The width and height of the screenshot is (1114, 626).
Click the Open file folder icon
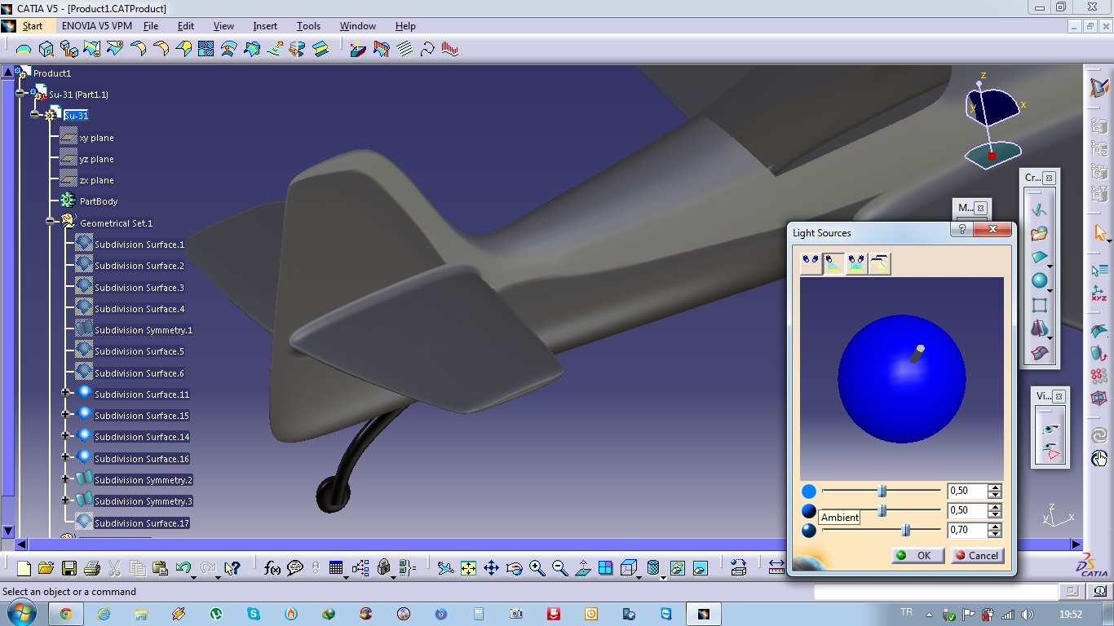point(46,568)
